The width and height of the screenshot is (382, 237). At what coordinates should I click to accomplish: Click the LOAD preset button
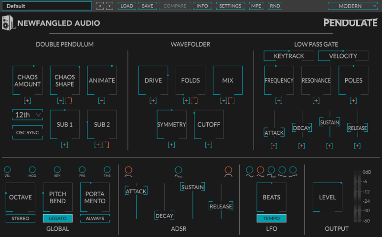point(127,6)
